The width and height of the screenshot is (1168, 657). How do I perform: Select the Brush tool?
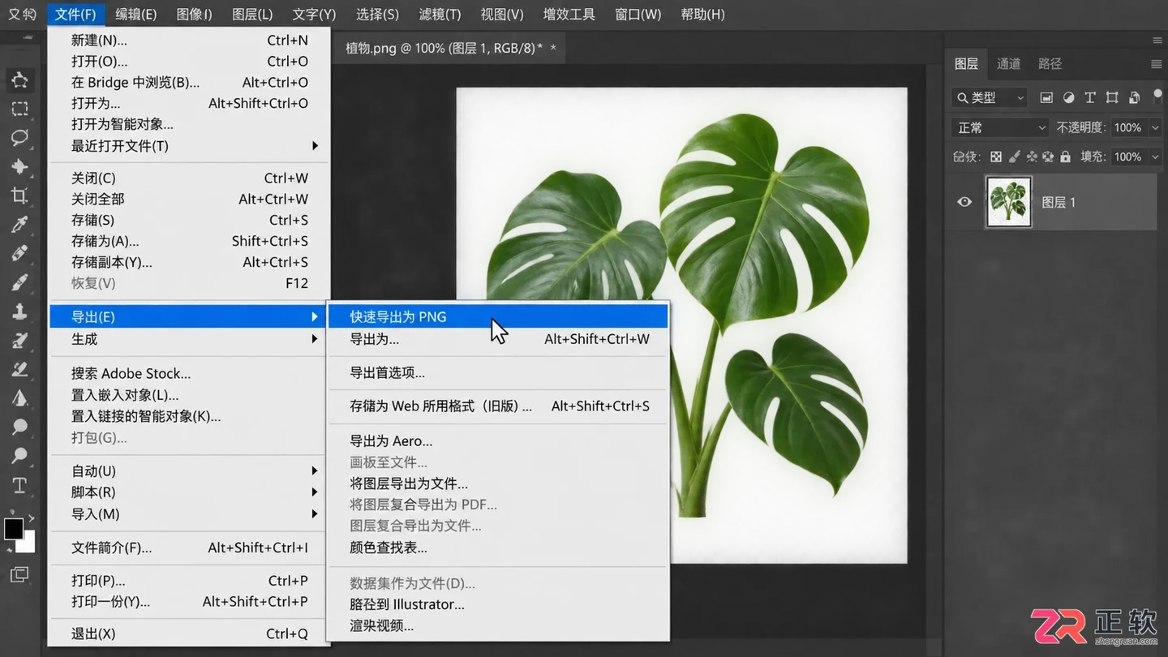(19, 282)
